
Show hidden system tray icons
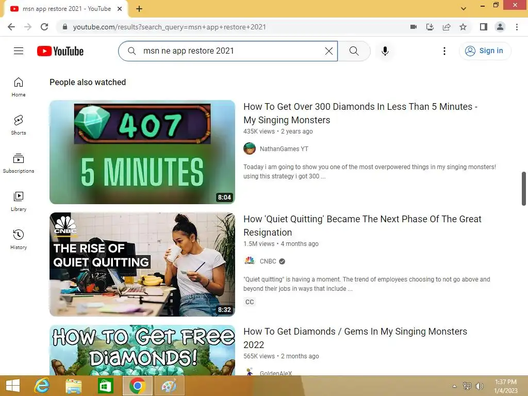pos(454,386)
